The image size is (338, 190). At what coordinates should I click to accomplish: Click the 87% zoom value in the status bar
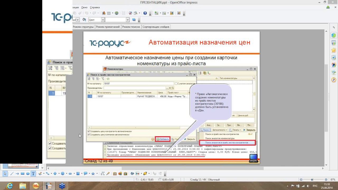(333, 179)
